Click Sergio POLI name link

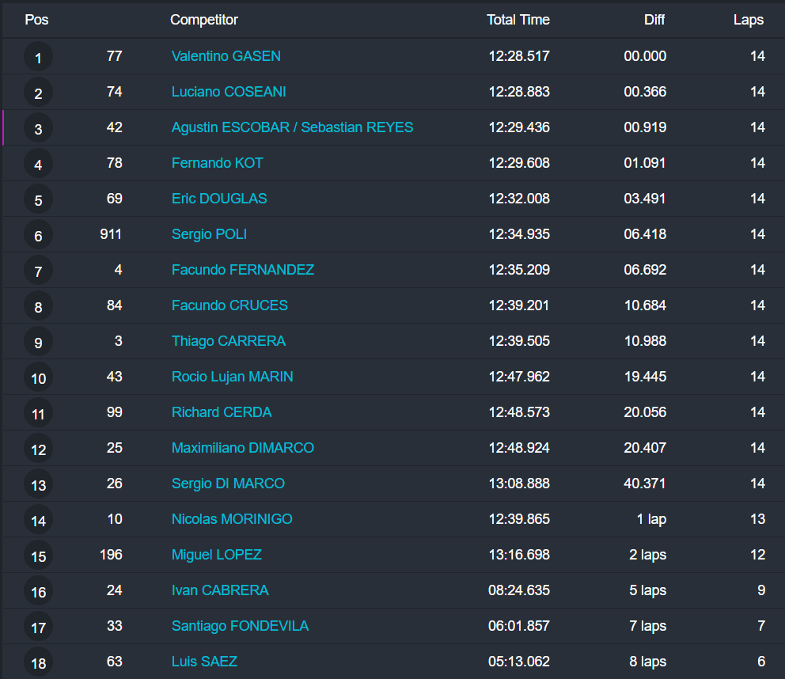209,234
